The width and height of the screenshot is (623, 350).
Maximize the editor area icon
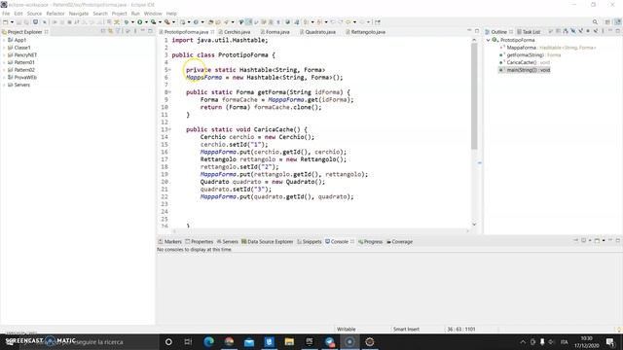point(477,31)
